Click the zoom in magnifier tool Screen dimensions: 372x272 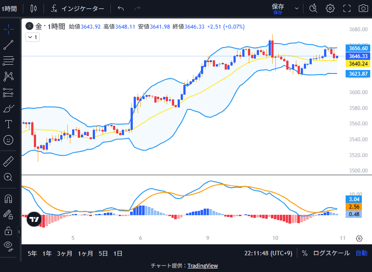coord(8,177)
